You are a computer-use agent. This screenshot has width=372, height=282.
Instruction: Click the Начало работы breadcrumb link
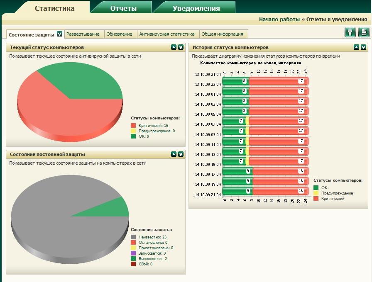click(279, 19)
